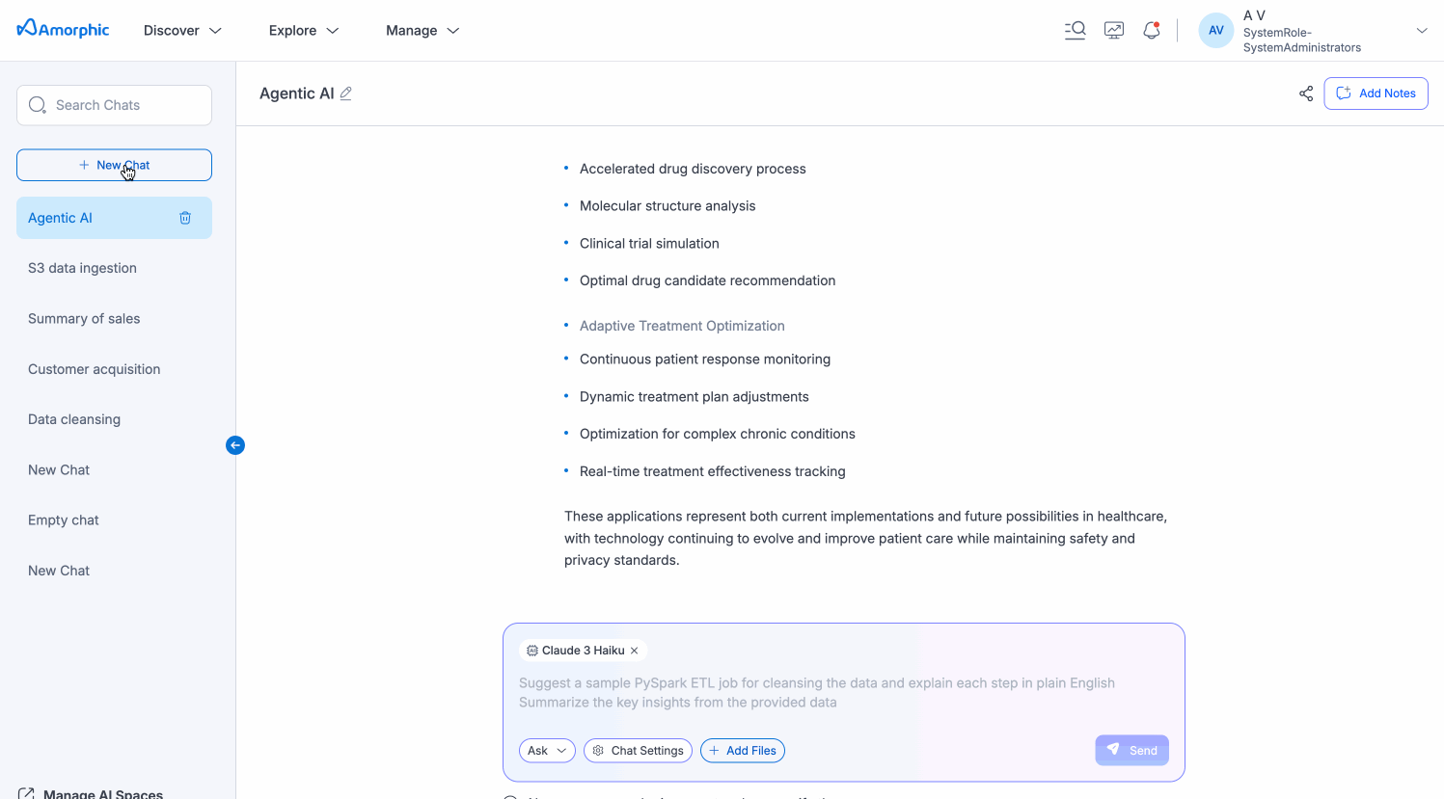Open the Ask mode dropdown

pos(547,751)
